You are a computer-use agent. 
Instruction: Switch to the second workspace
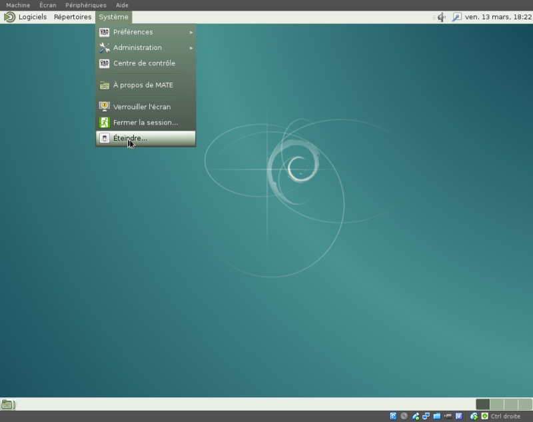coord(497,404)
